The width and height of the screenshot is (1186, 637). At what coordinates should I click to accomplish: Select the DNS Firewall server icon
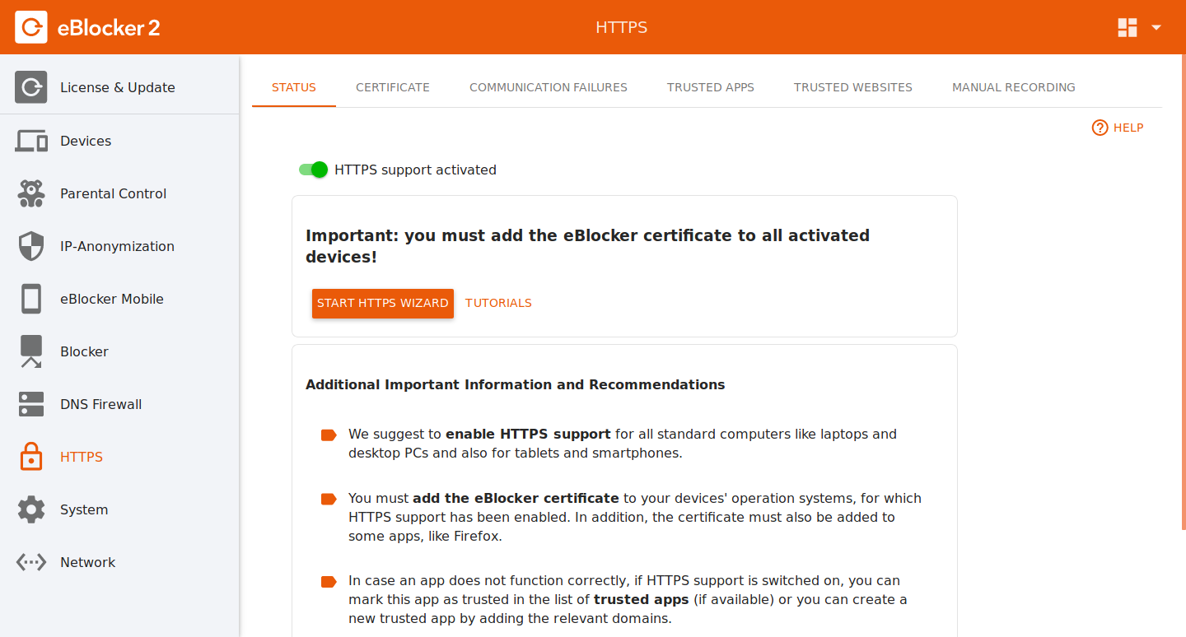31,404
